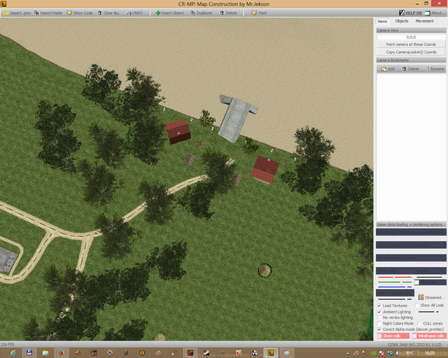448x358 pixels.
Task: Open Firefox from the taskbar
Action: (x=62, y=353)
